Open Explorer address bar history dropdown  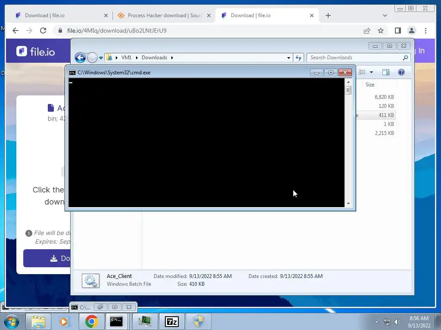[x=289, y=58]
